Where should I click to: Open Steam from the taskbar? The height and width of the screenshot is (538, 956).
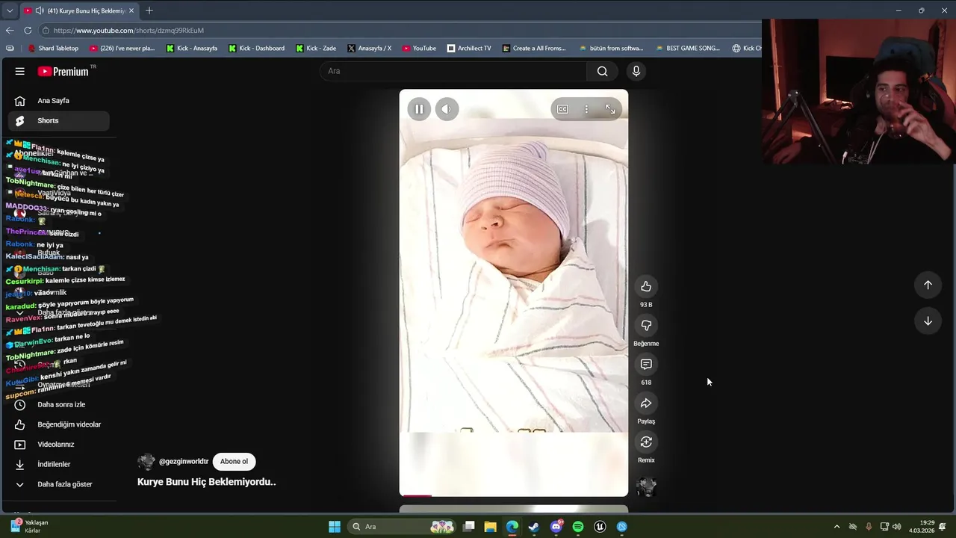[x=534, y=527]
